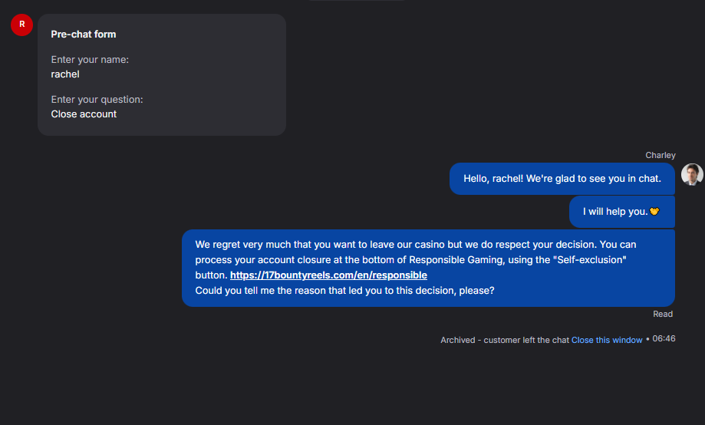Click the 06:46 timestamp

tap(664, 338)
